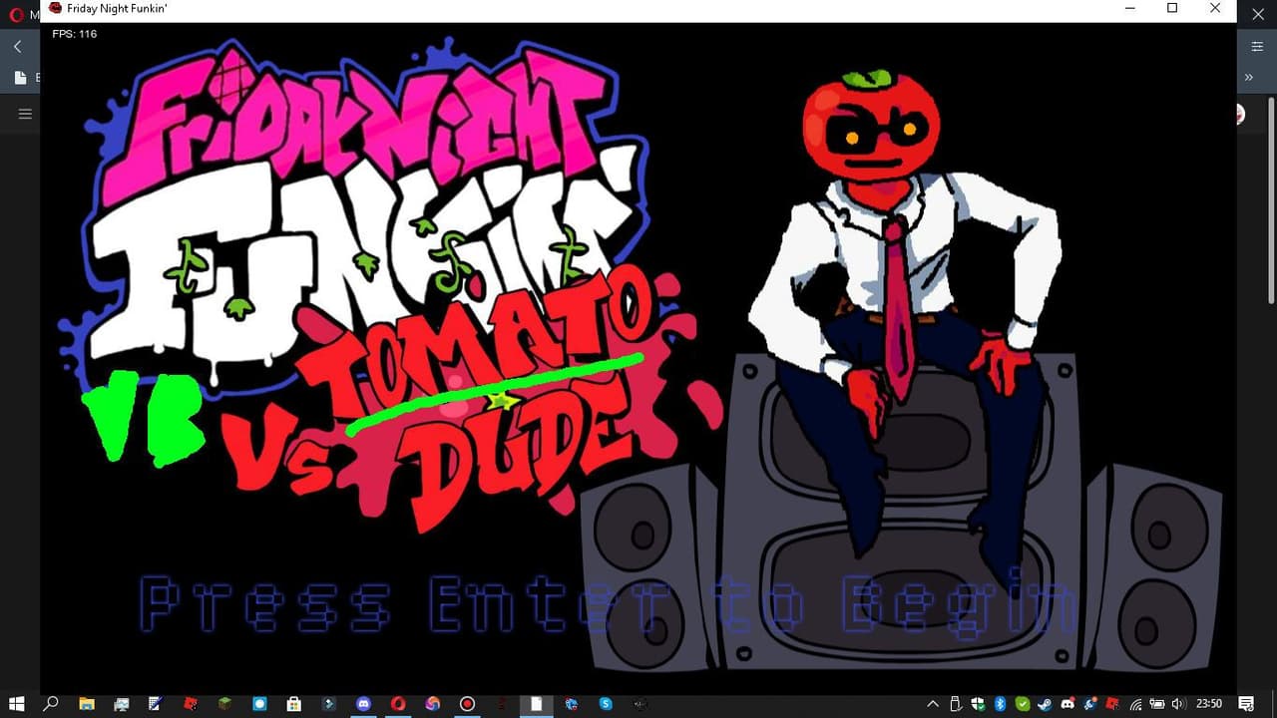Click the Friday Night Funkin' title logo
1277x718 pixels.
[354, 214]
